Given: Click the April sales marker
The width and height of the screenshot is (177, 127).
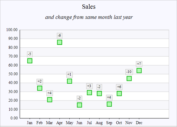Looking at the screenshot, I should click(x=59, y=42).
